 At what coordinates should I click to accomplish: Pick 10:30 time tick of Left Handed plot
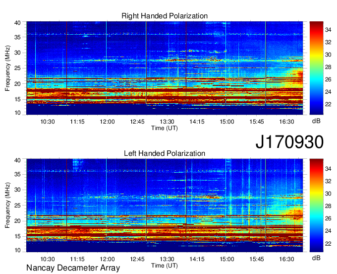48,259
